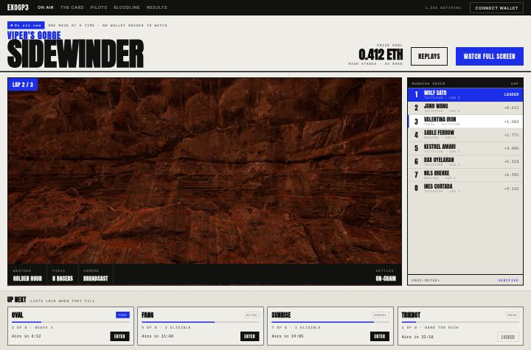
Task: Click the FANG race title
Action: coord(147,315)
